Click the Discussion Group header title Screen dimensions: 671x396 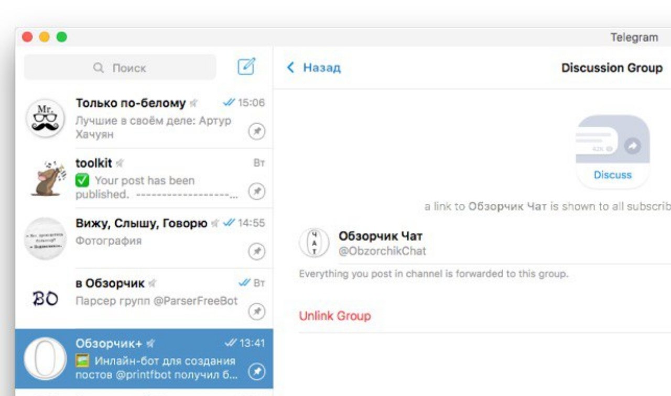[x=612, y=68]
